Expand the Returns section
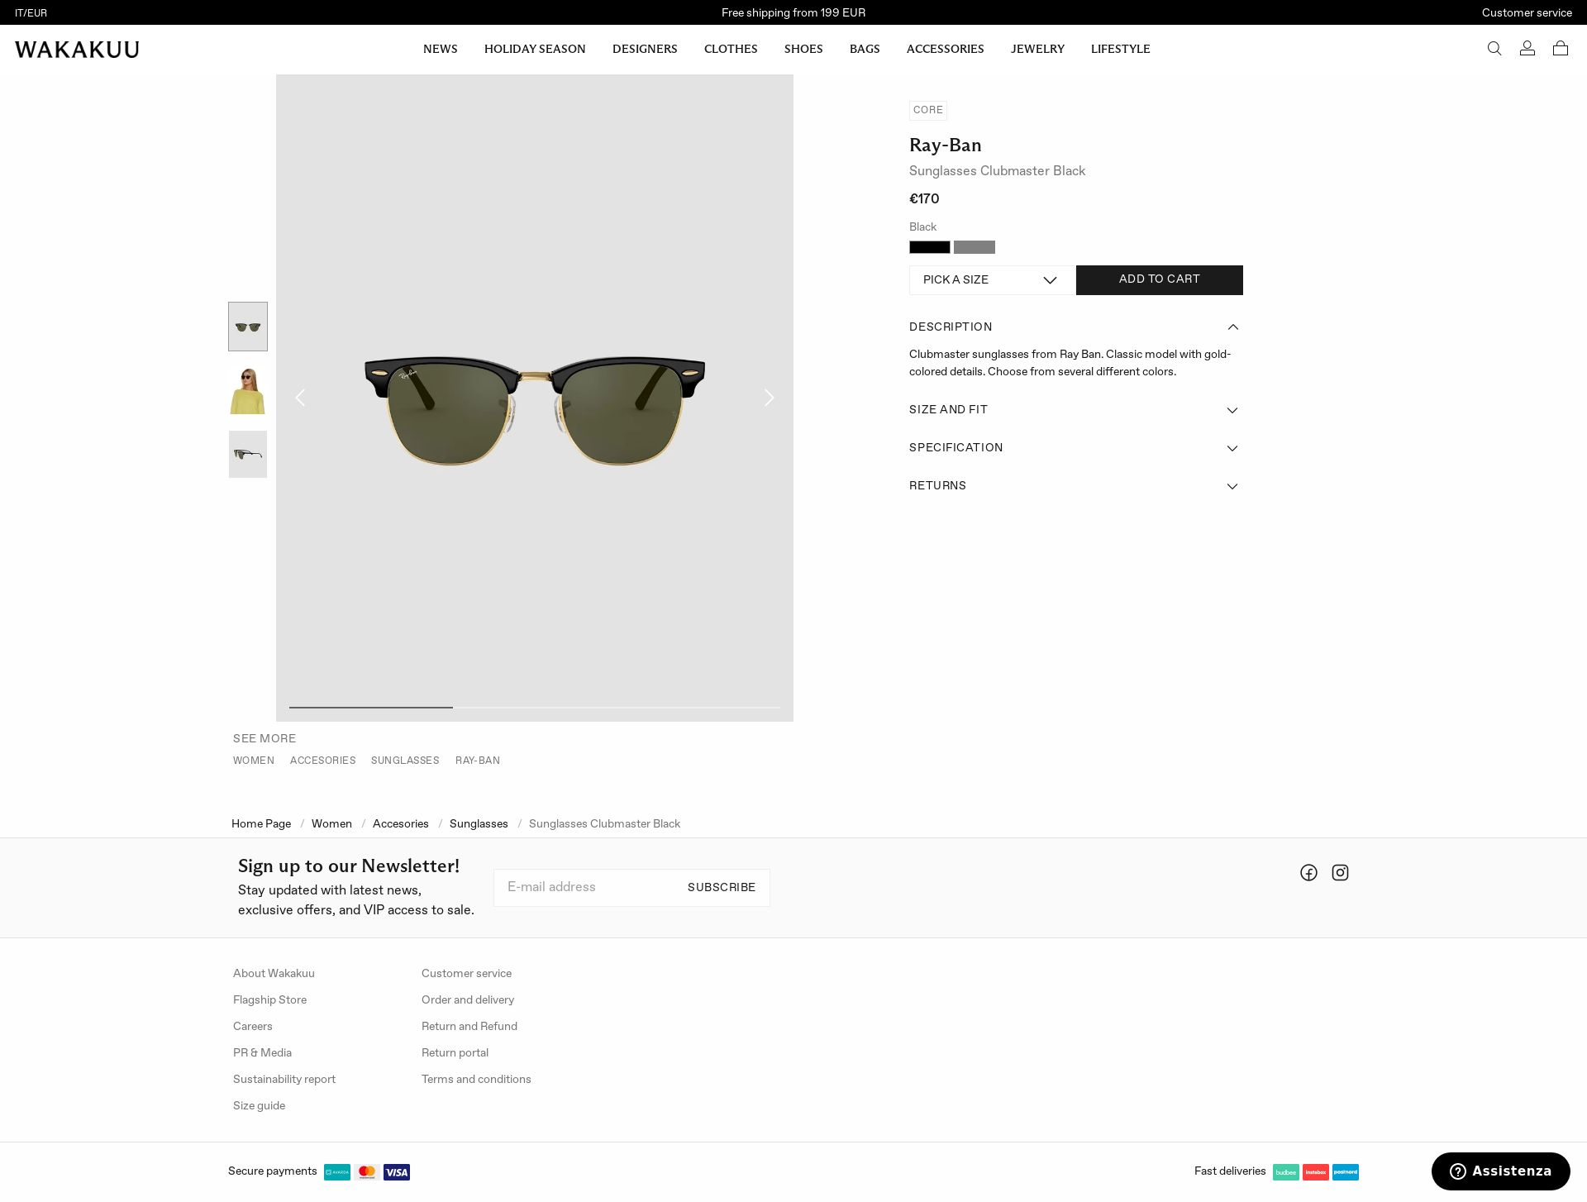The height and width of the screenshot is (1202, 1587). [1075, 486]
